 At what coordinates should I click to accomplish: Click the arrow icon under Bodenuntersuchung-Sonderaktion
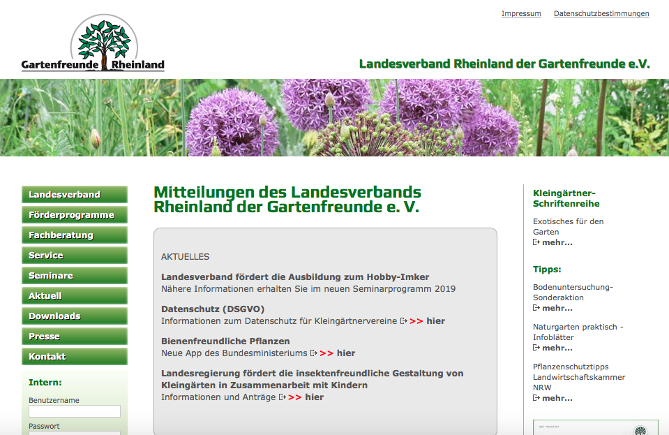tap(536, 308)
